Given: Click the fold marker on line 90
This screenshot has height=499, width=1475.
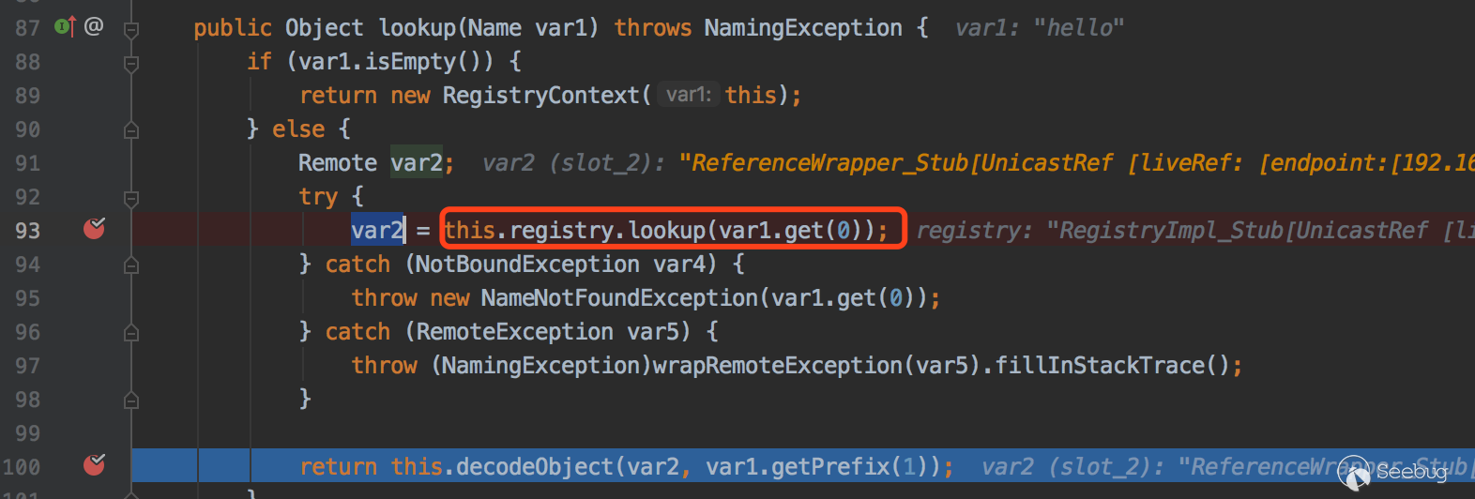Looking at the screenshot, I should (131, 130).
